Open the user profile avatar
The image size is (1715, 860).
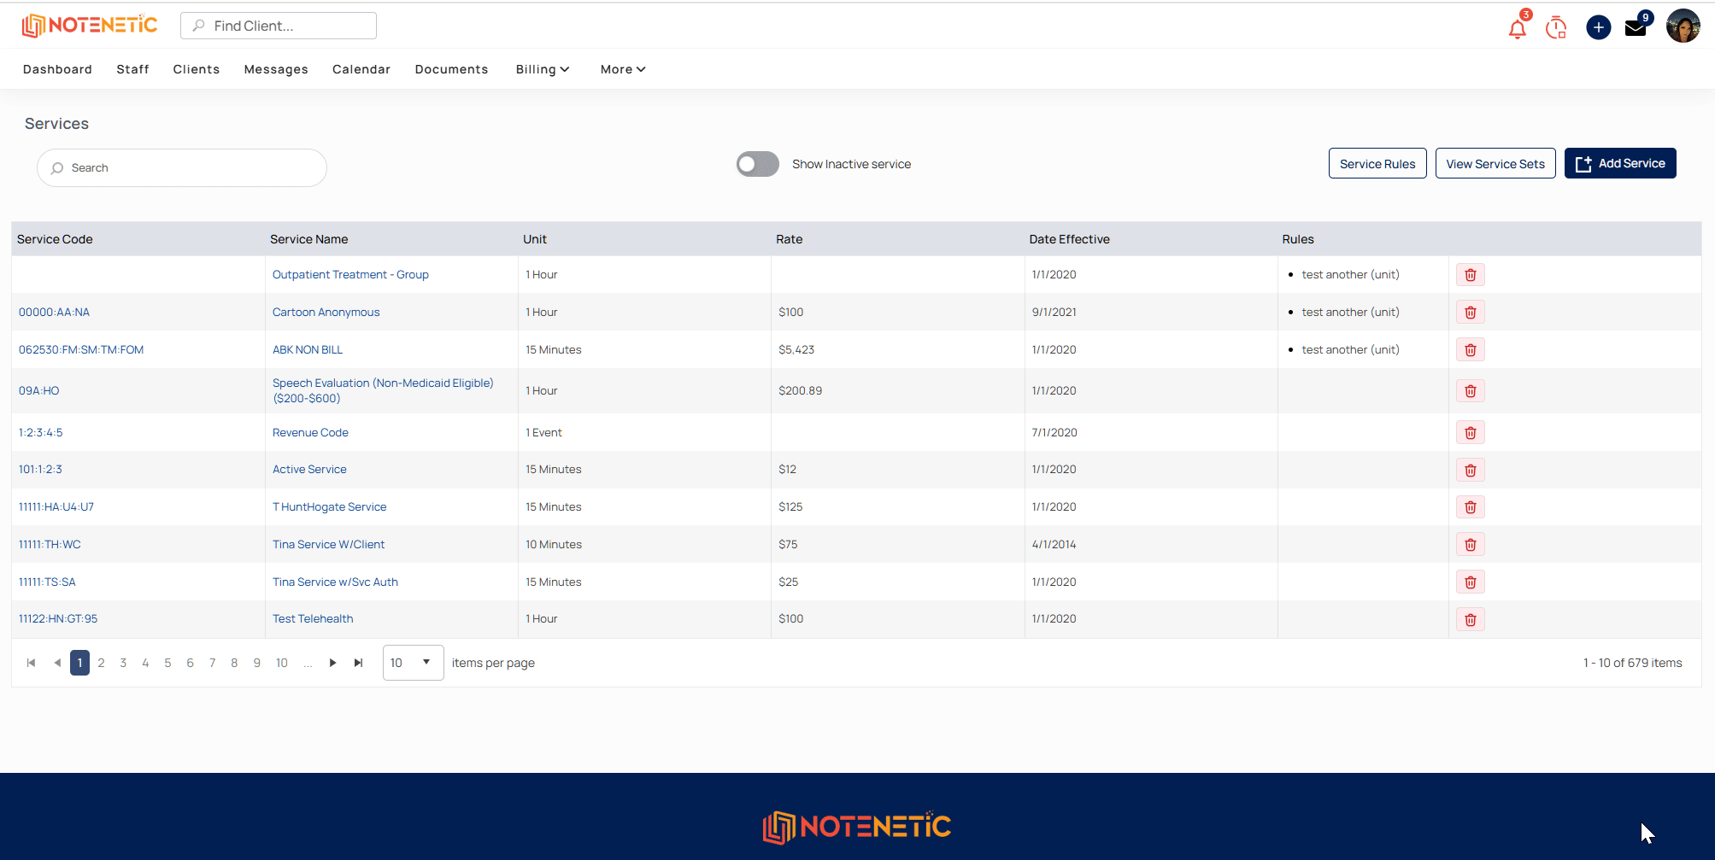(1683, 26)
